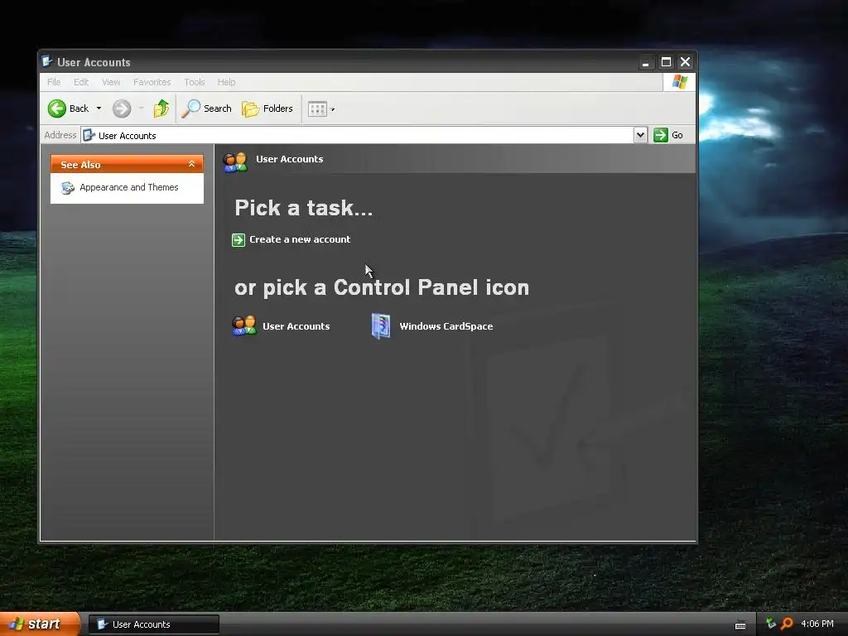Click the User Accounts header icon
Screen dimensions: 848x636
pyautogui.click(x=235, y=161)
